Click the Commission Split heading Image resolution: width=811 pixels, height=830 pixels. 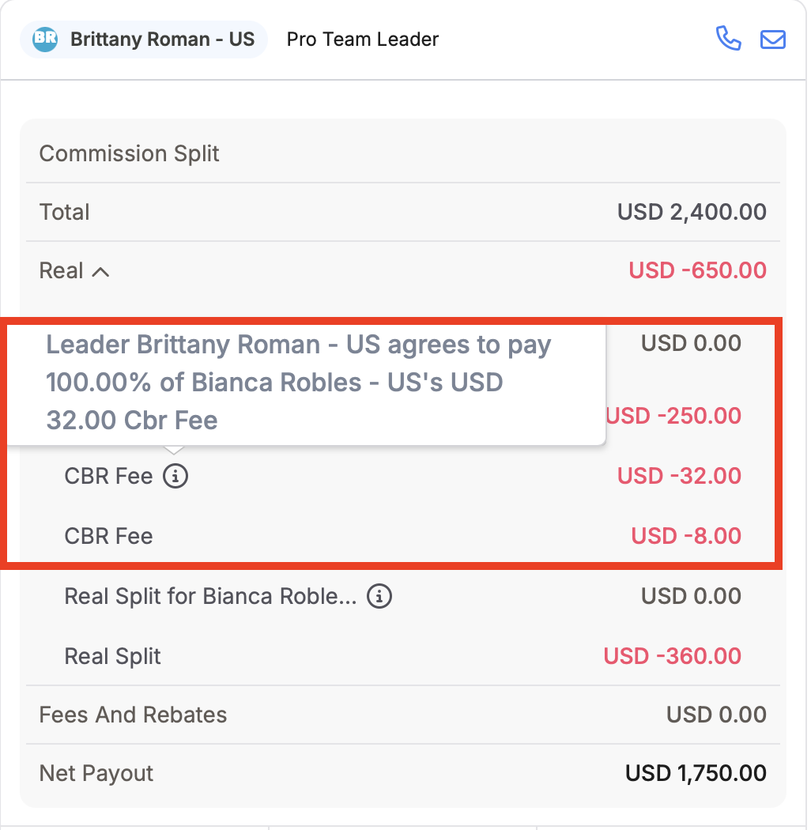pos(129,153)
